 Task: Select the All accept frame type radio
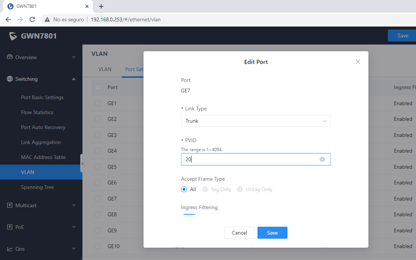tap(184, 189)
